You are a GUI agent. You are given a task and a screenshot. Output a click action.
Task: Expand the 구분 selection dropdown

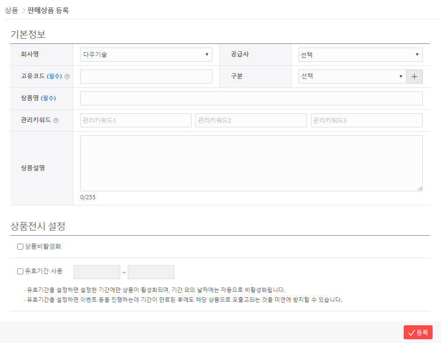(x=352, y=77)
